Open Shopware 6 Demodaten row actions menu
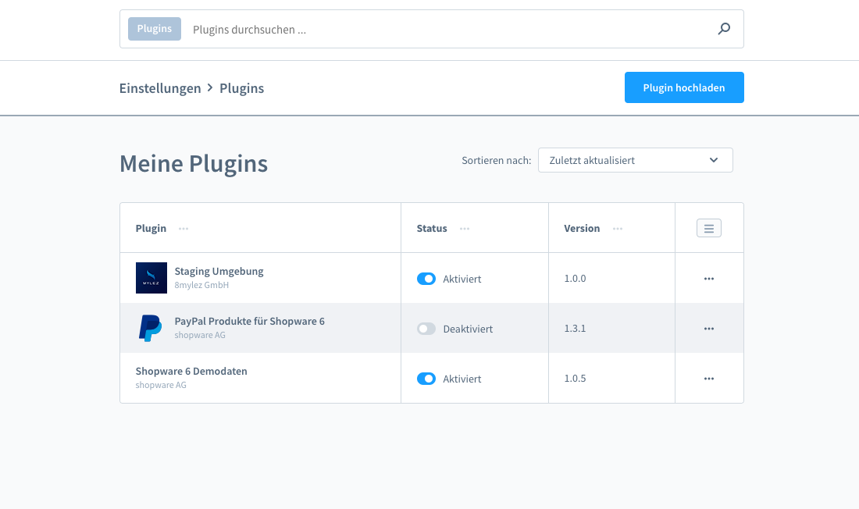This screenshot has height=509, width=859. [709, 379]
